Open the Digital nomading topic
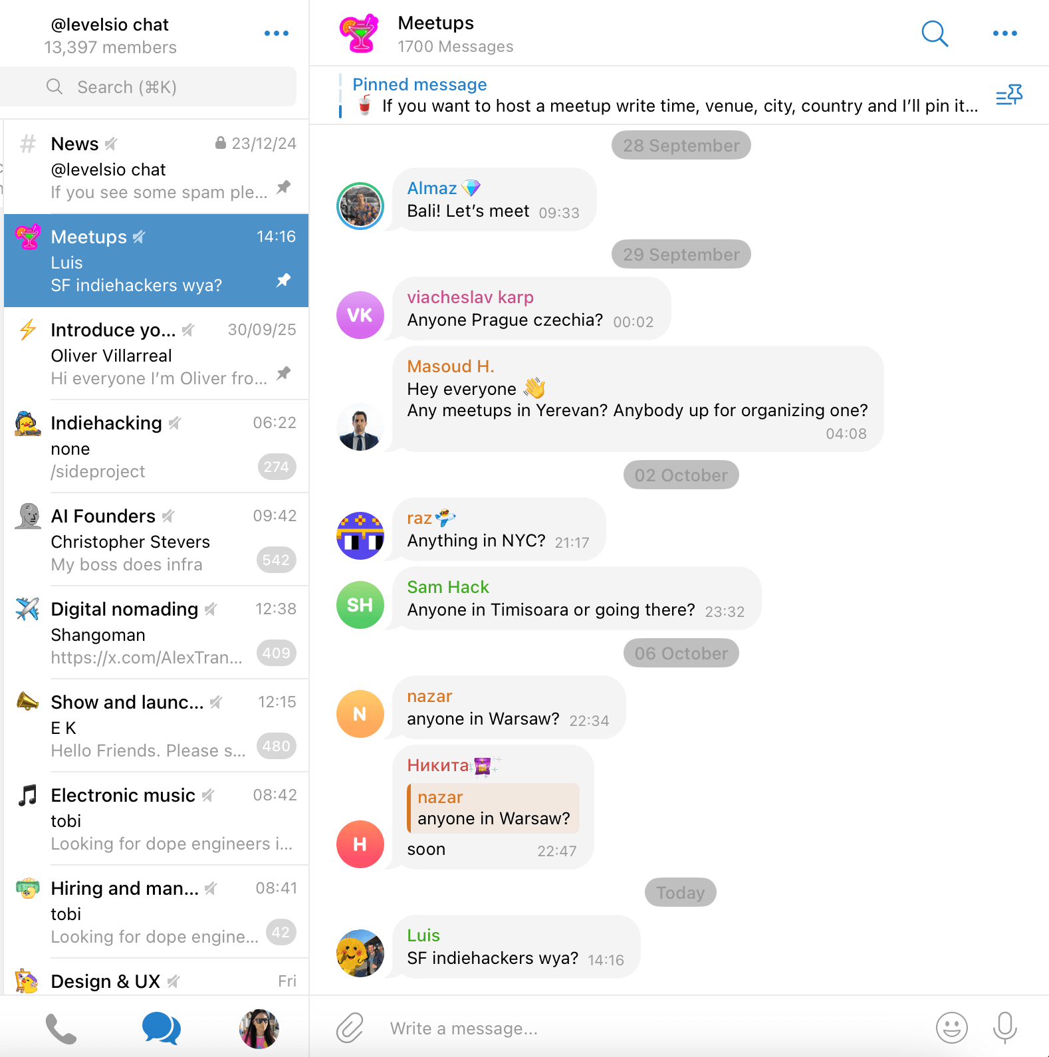1049x1057 pixels. pos(156,632)
